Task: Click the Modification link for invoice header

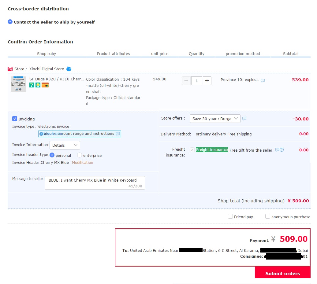Action: [x=82, y=163]
